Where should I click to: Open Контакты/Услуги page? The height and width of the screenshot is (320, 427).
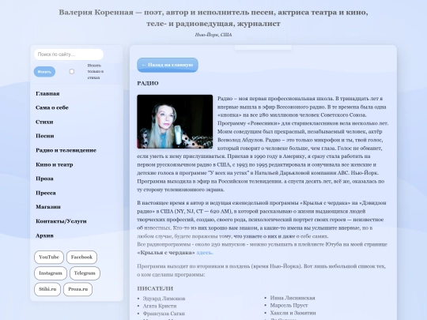pos(61,221)
